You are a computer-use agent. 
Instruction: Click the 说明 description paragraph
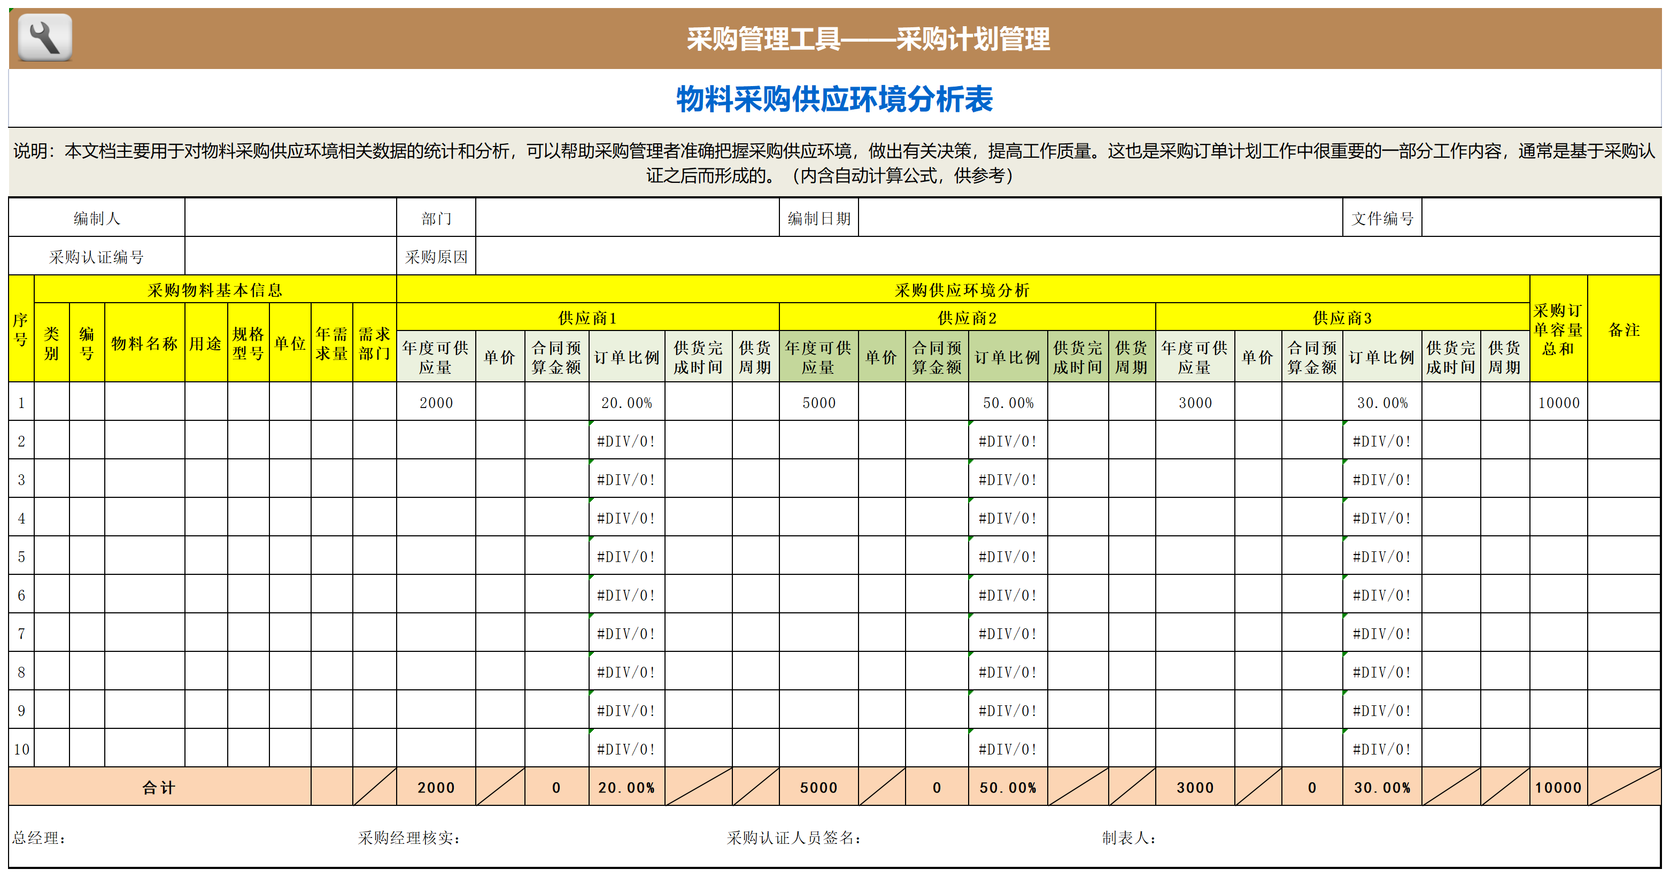pyautogui.click(x=834, y=163)
